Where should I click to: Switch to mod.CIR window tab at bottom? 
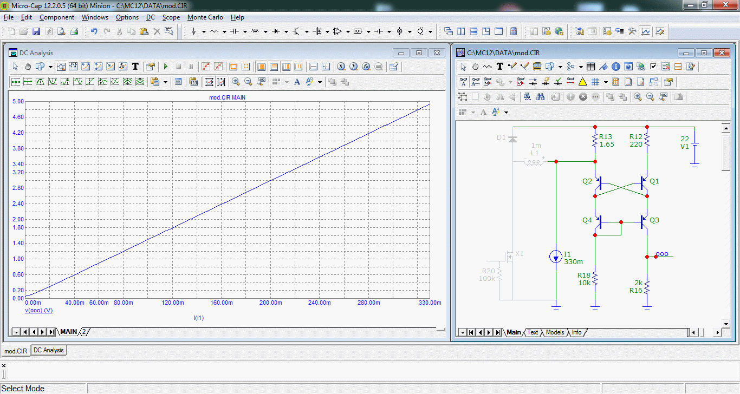tap(15, 351)
